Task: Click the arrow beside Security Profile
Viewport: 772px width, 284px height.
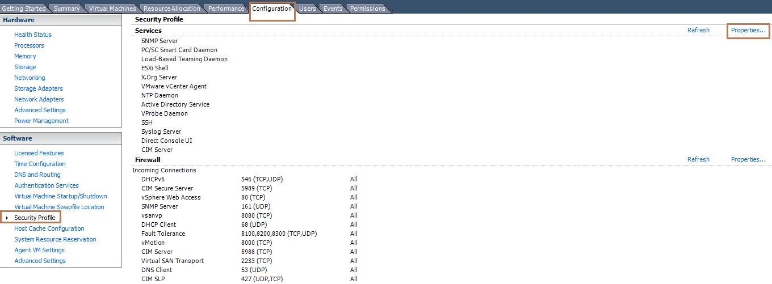Action: pos(7,218)
